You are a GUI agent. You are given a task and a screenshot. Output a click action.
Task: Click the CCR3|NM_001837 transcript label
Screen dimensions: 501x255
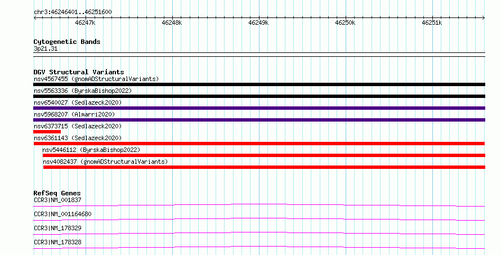(57, 200)
